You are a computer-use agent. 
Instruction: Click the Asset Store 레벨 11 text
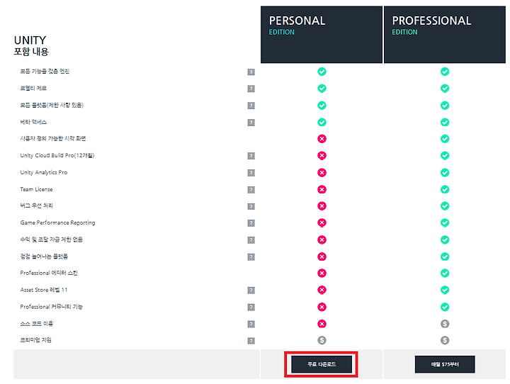click(x=44, y=290)
